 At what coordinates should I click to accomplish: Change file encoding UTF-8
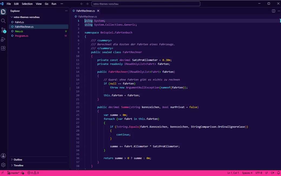(x=259, y=173)
